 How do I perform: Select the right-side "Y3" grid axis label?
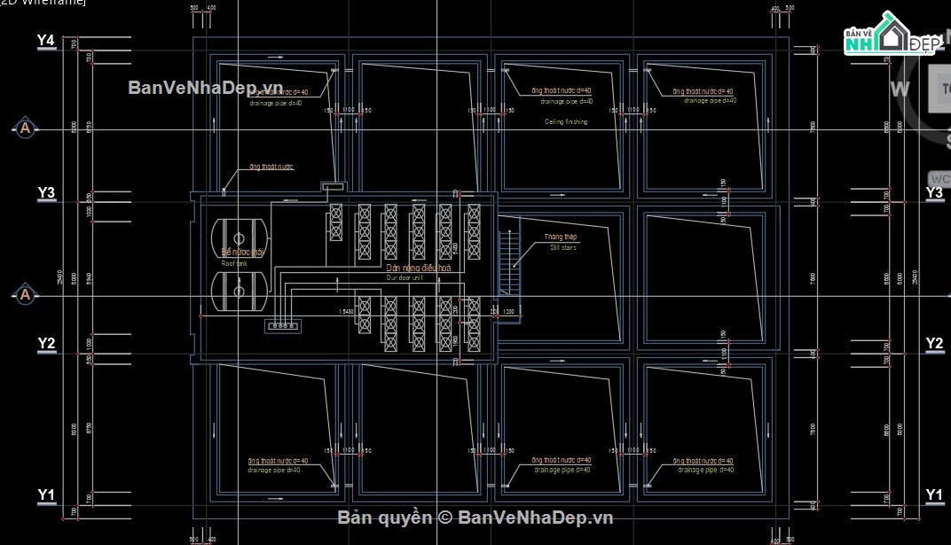pyautogui.click(x=934, y=192)
